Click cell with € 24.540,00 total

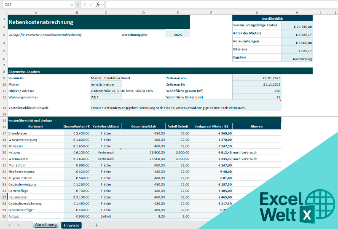click(297, 25)
